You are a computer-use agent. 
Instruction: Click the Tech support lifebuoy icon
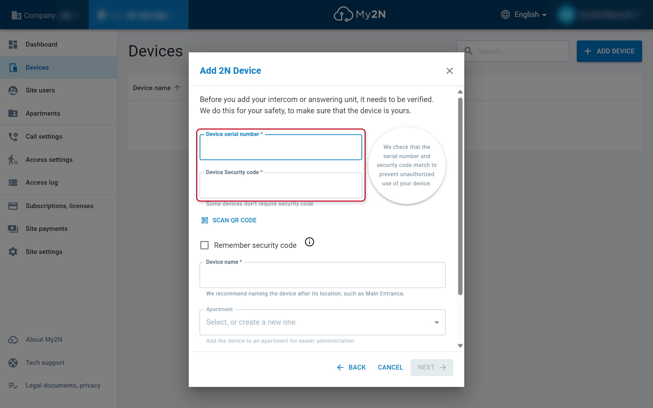coord(13,363)
